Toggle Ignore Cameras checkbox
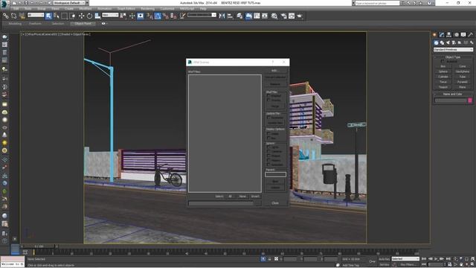 coord(268,151)
